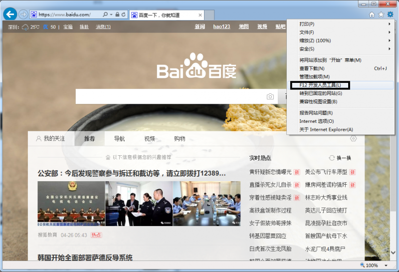The height and width of the screenshot is (272, 399).
Task: Open the hao123 top navigation link
Action: pos(221,26)
